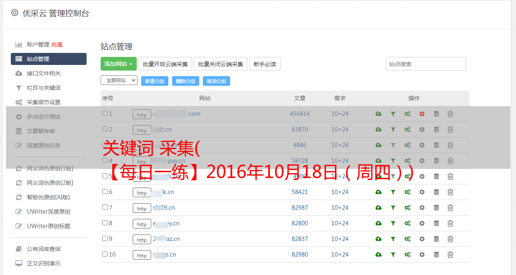Click the play icon in row 10
Image resolution: width=516 pixels, height=275 pixels.
coord(422,255)
